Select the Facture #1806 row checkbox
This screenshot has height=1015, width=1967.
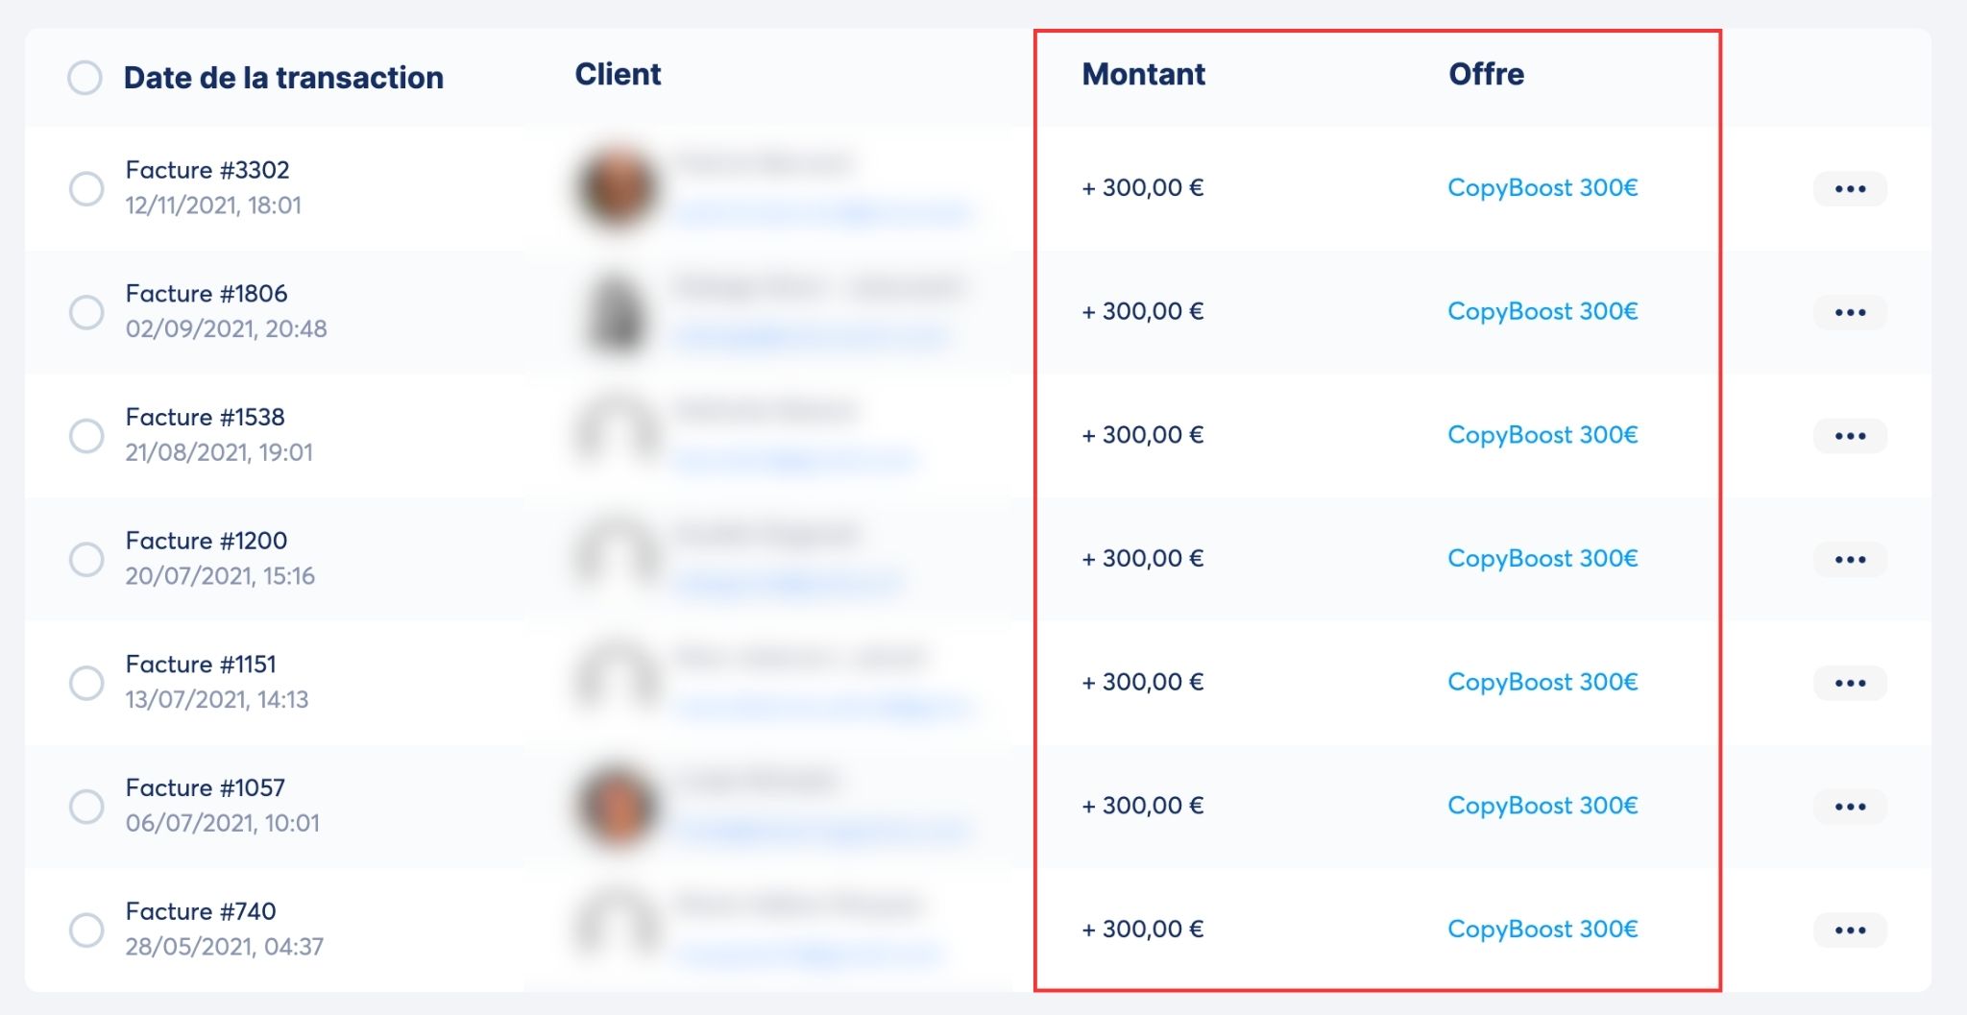[86, 312]
